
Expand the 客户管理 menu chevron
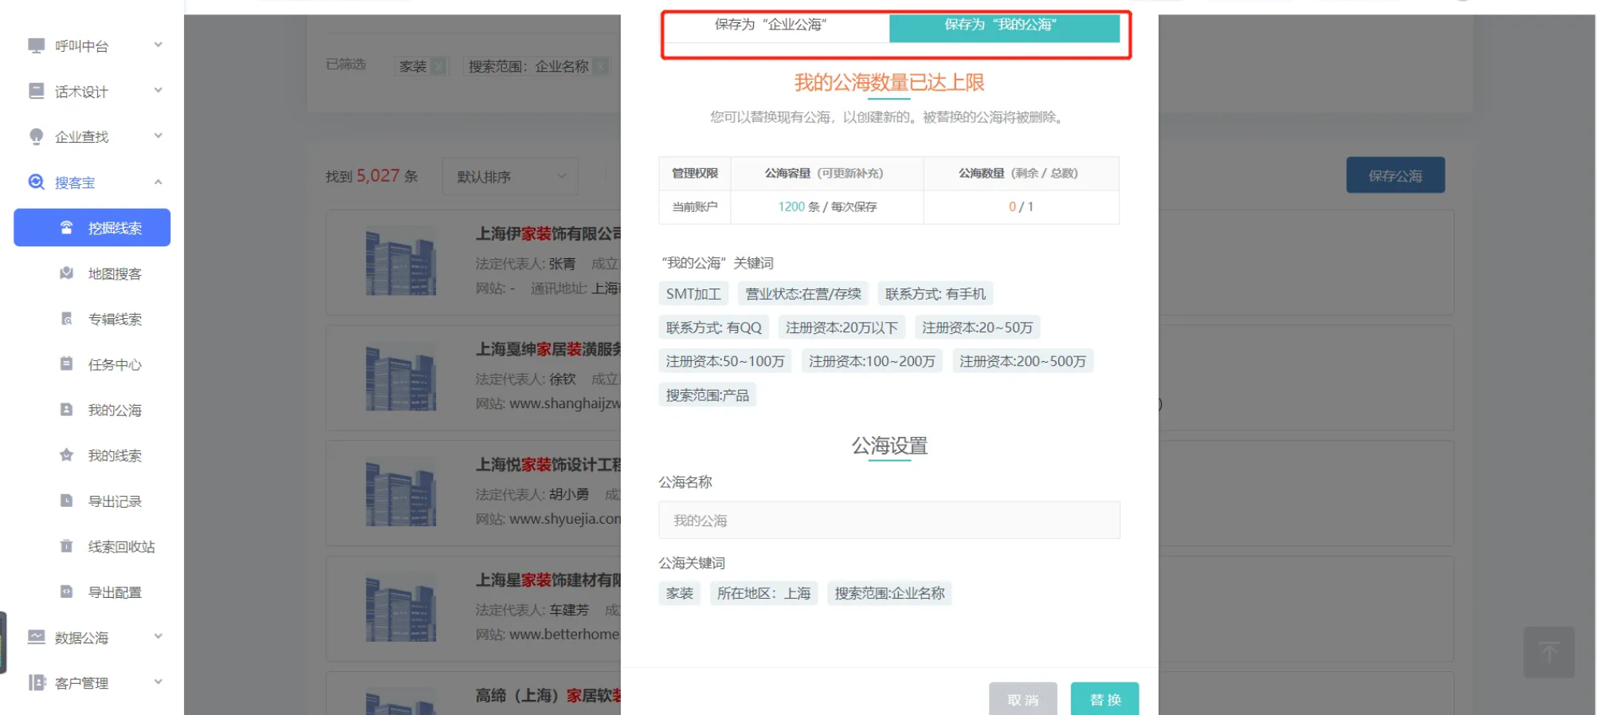(158, 682)
